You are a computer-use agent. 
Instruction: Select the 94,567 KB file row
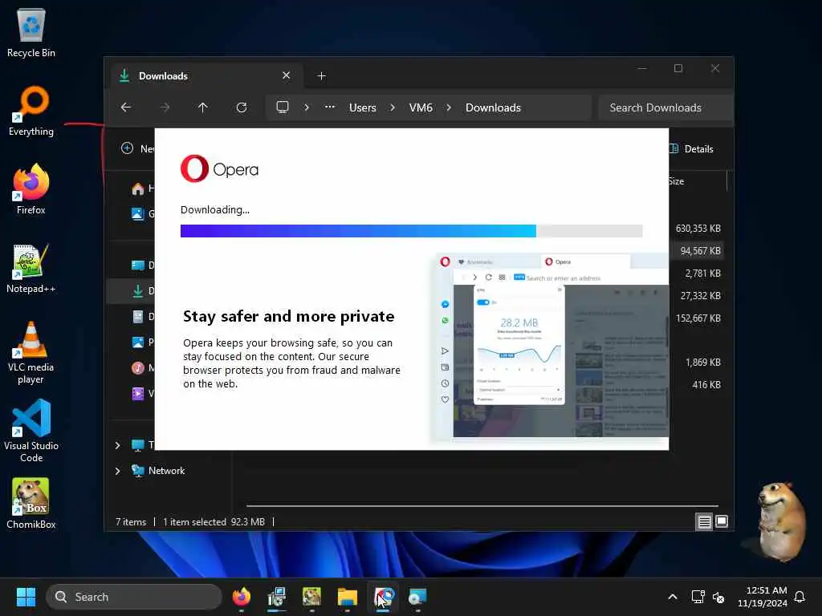coord(698,251)
